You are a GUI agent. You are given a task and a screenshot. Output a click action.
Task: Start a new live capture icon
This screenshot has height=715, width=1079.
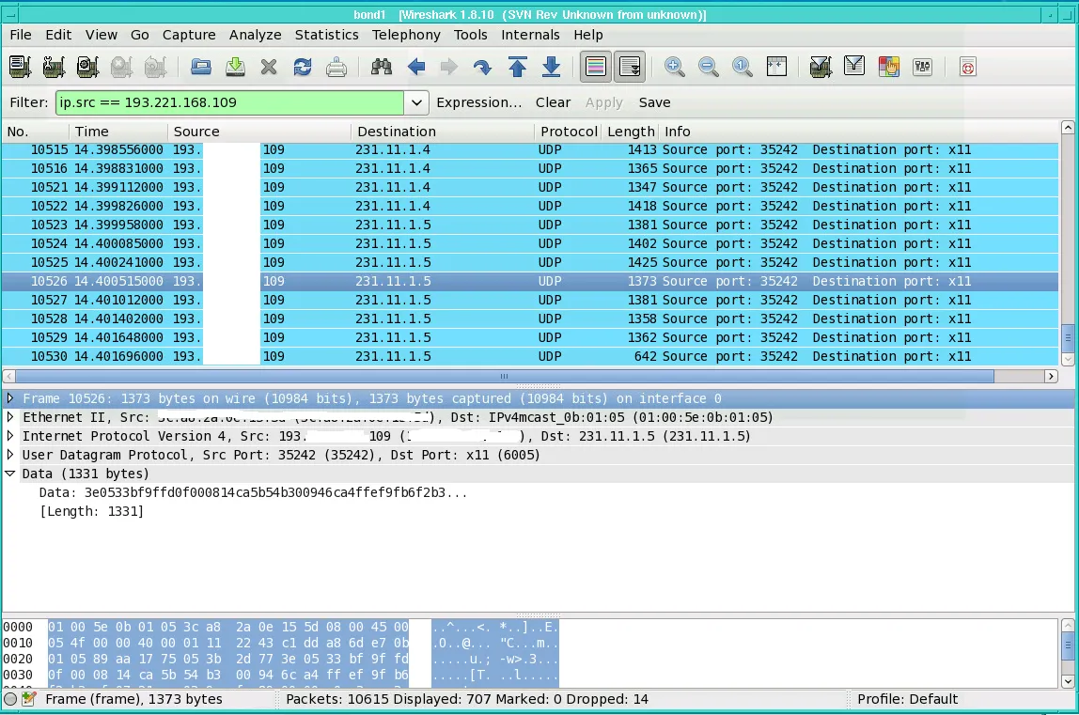pos(87,67)
